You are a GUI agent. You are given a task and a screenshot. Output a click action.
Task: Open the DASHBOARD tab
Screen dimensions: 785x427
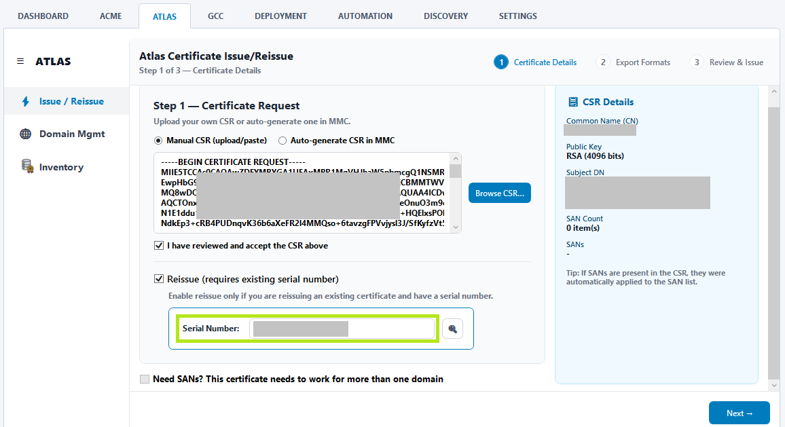point(43,16)
